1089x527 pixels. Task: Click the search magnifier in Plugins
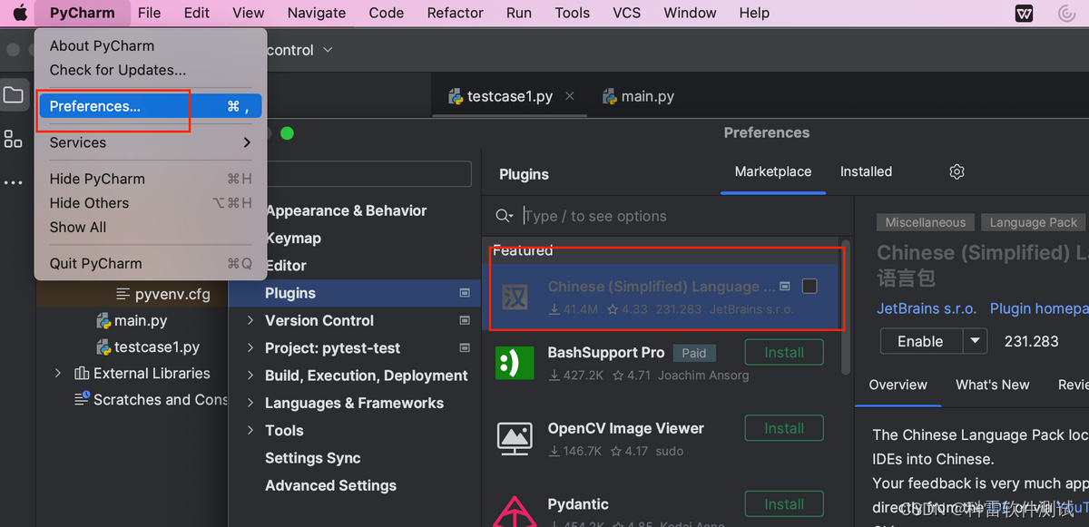click(x=504, y=216)
